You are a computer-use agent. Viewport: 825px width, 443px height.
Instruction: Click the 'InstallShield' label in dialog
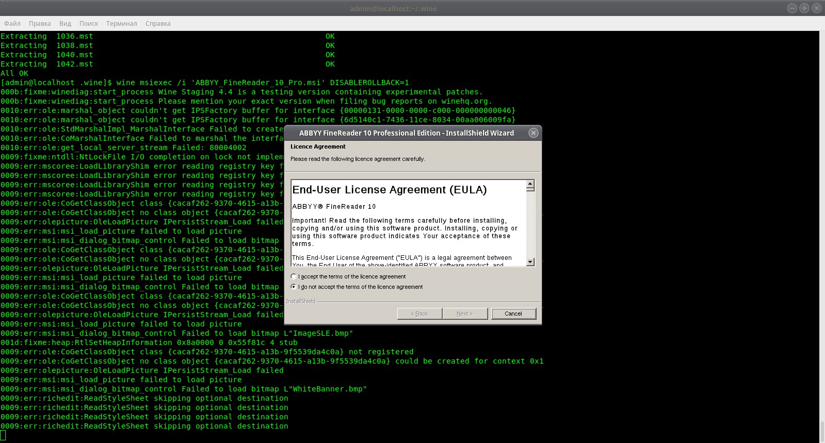pyautogui.click(x=301, y=301)
